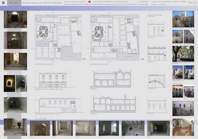Open the dark vaulted corridor photo in left column
The image size is (198, 139).
[15, 105]
